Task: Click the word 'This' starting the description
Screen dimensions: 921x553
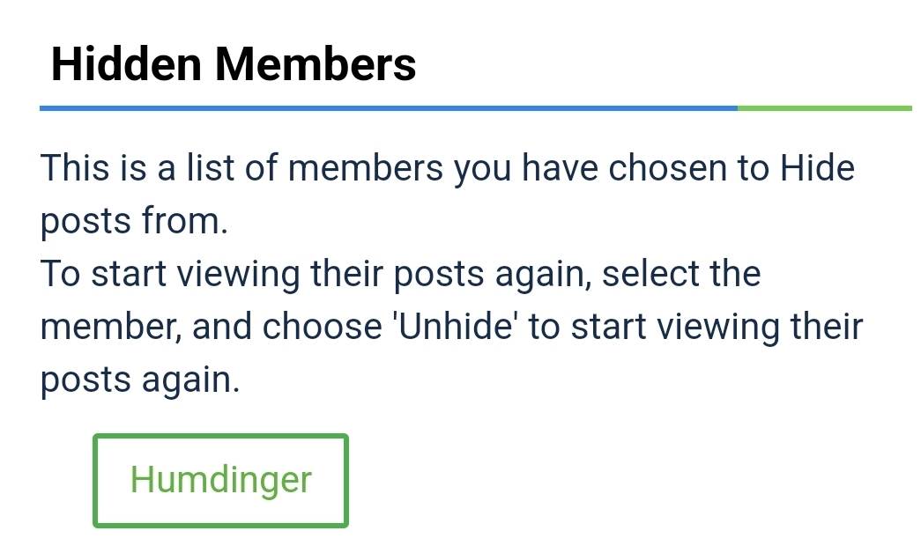Action: (x=74, y=167)
